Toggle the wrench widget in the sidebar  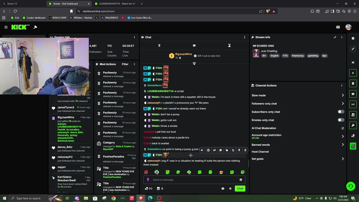[353, 125]
